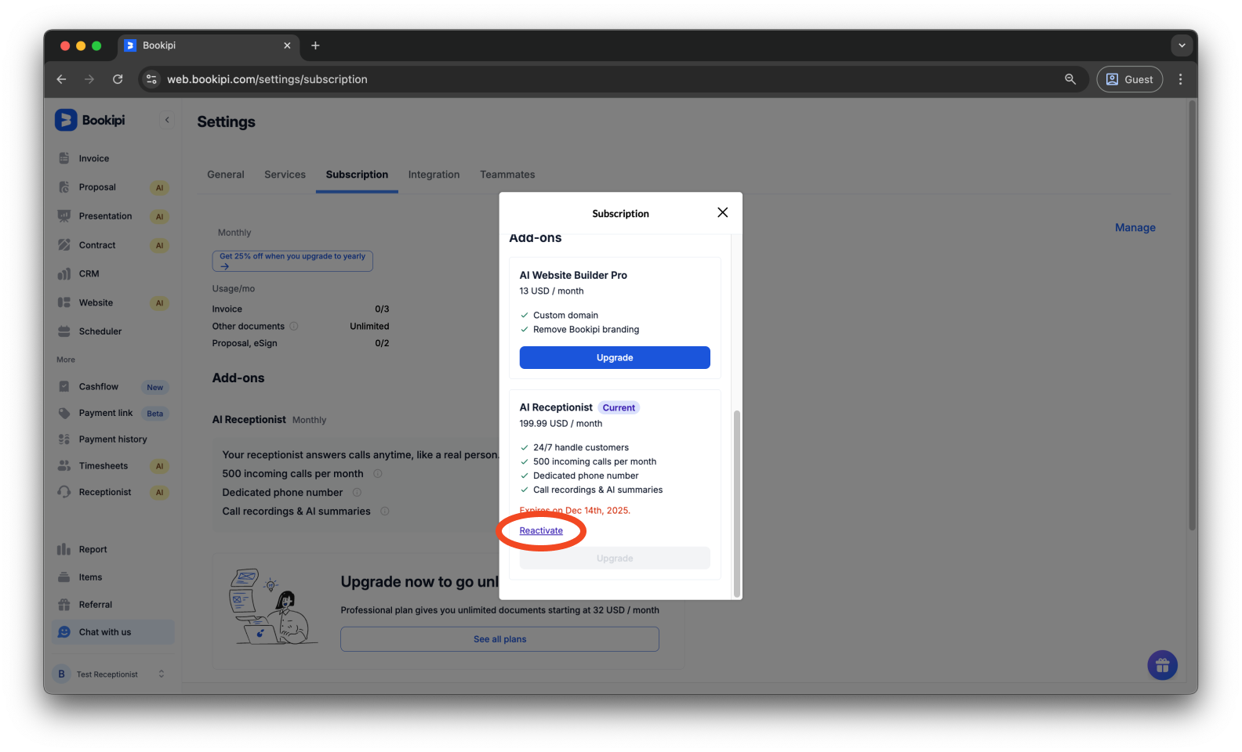Open the Items sidebar icon
Image resolution: width=1242 pixels, height=752 pixels.
[x=64, y=577]
